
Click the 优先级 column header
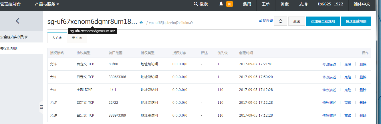(x=223, y=53)
